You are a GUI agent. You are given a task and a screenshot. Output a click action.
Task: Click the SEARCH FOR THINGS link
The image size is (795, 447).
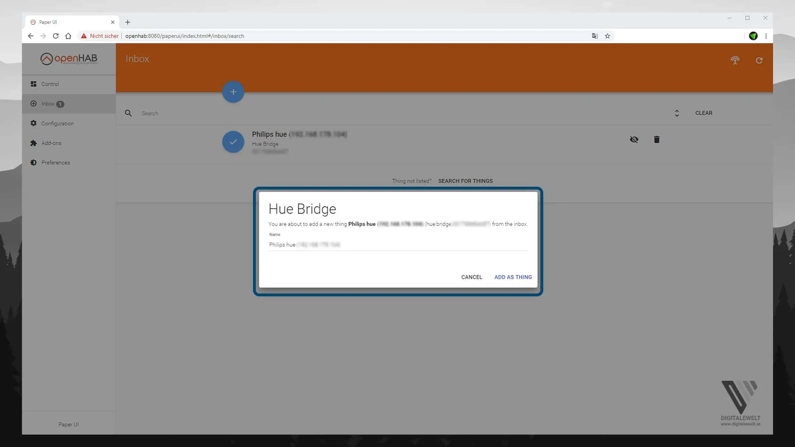(x=465, y=181)
